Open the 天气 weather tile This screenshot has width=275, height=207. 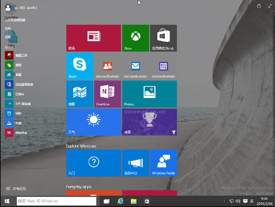point(94,122)
